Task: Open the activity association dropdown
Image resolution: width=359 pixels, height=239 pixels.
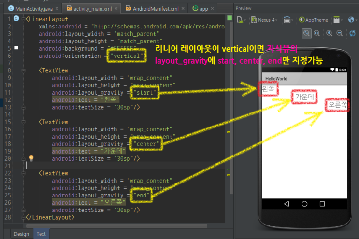Action: pyautogui.click(x=338, y=20)
